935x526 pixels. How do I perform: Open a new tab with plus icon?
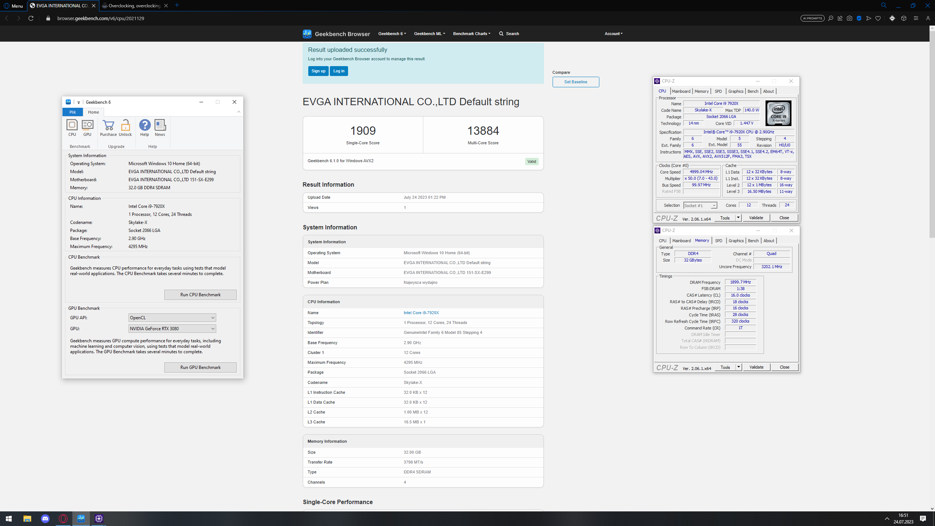(x=177, y=5)
